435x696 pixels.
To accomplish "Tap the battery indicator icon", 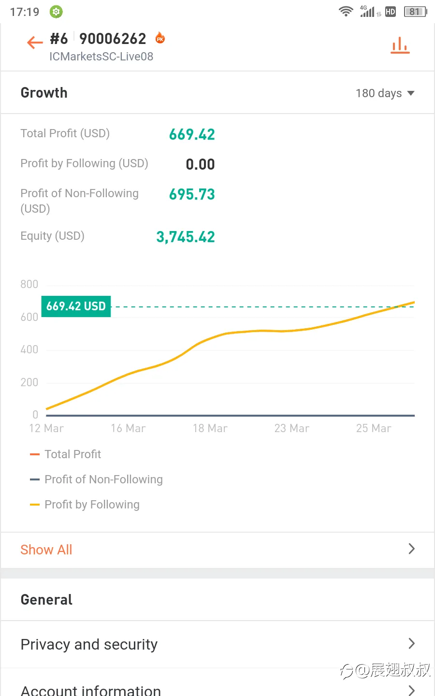I will pos(415,11).
